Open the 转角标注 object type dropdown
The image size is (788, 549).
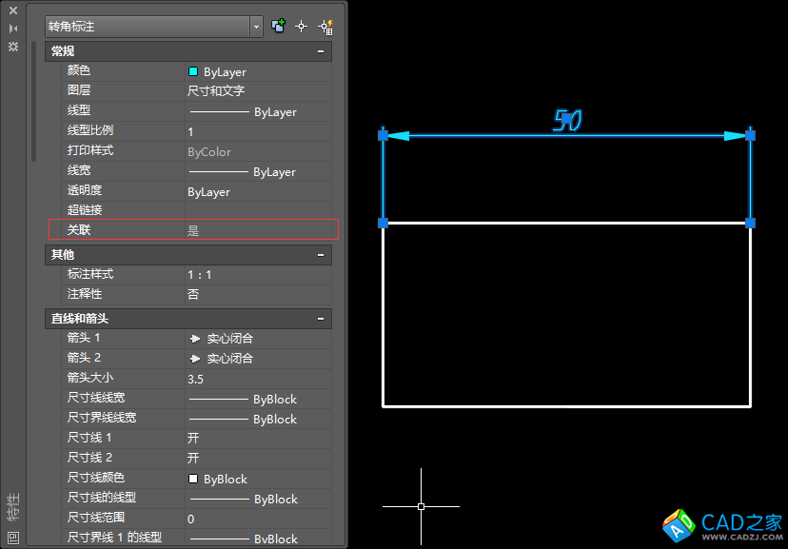coord(257,28)
